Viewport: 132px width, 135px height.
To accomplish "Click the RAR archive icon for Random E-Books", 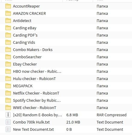I will [8, 115].
